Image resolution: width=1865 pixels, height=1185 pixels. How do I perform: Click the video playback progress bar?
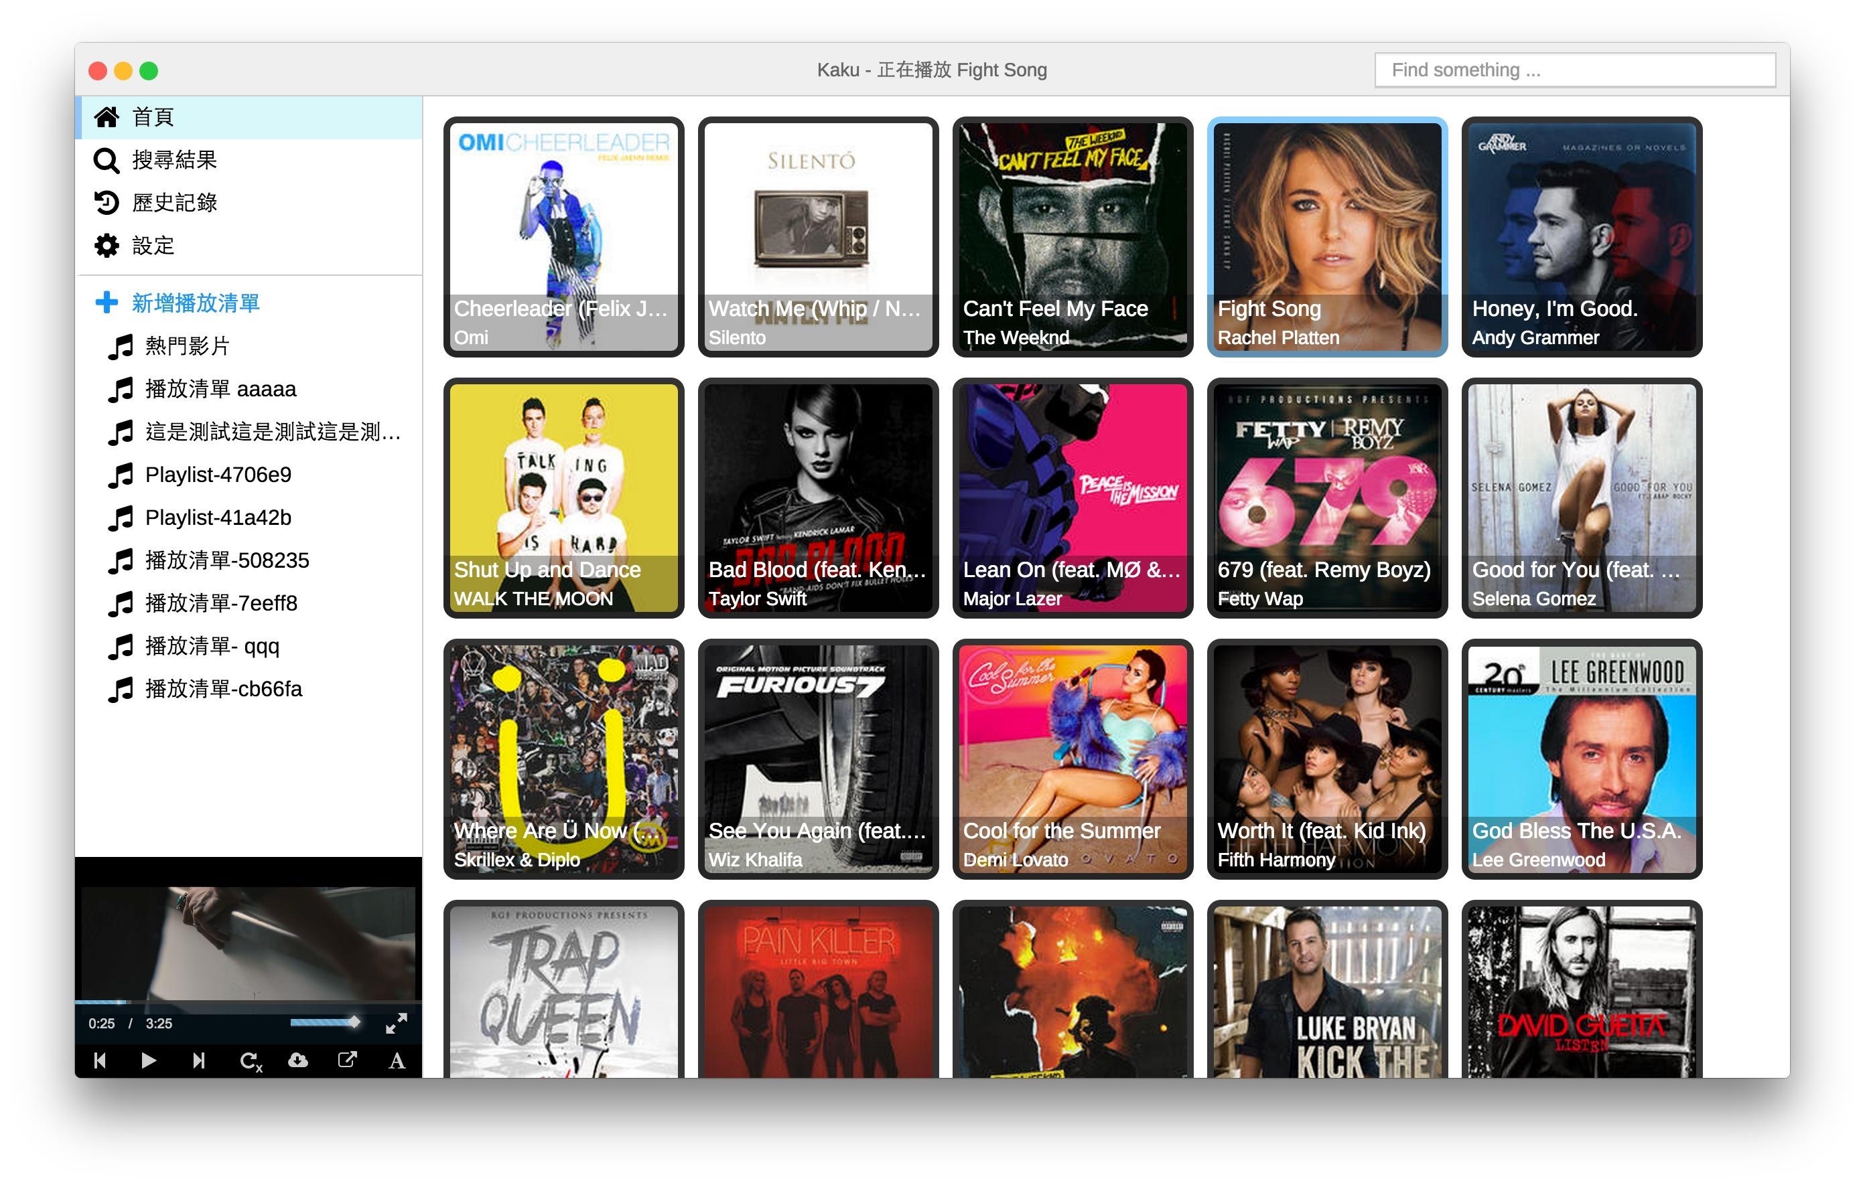click(248, 1002)
